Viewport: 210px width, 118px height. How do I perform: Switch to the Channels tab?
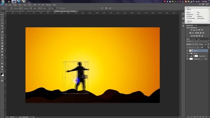click(193, 39)
